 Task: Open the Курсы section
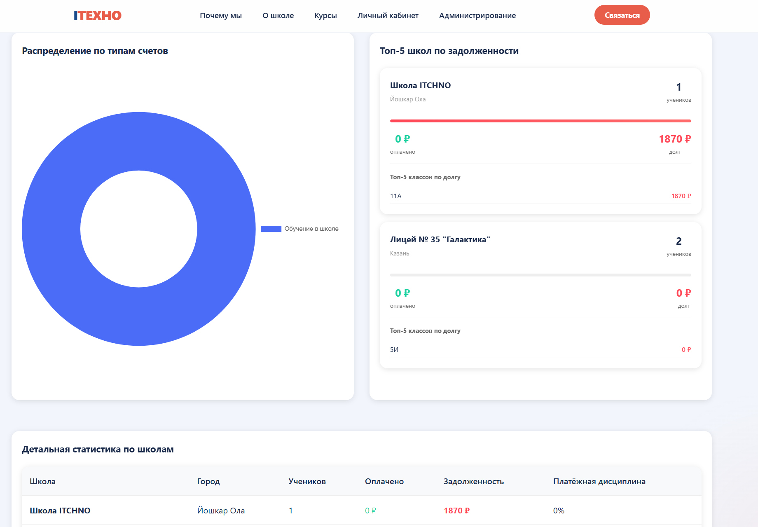point(325,16)
